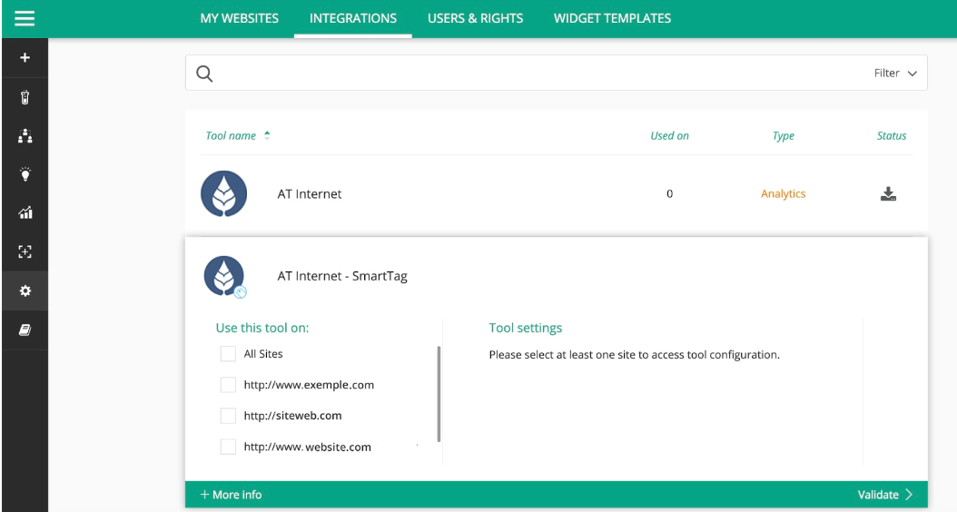Check the All Sites checkbox
This screenshot has width=957, height=512.
pyautogui.click(x=228, y=354)
